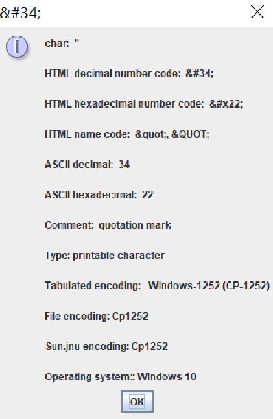
Task: Select the HTML decimal number code line
Action: [x=129, y=73]
